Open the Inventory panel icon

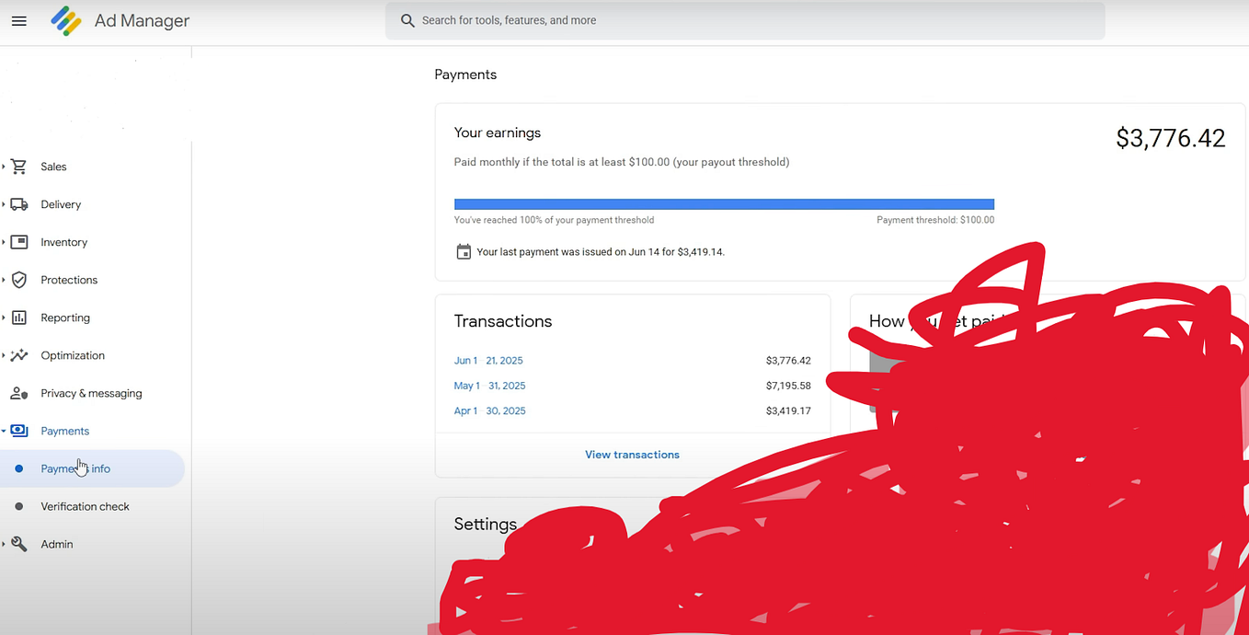(x=19, y=242)
